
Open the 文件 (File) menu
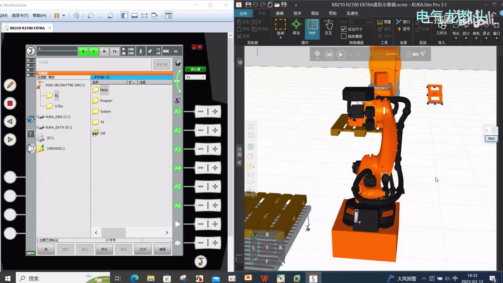pyautogui.click(x=243, y=13)
